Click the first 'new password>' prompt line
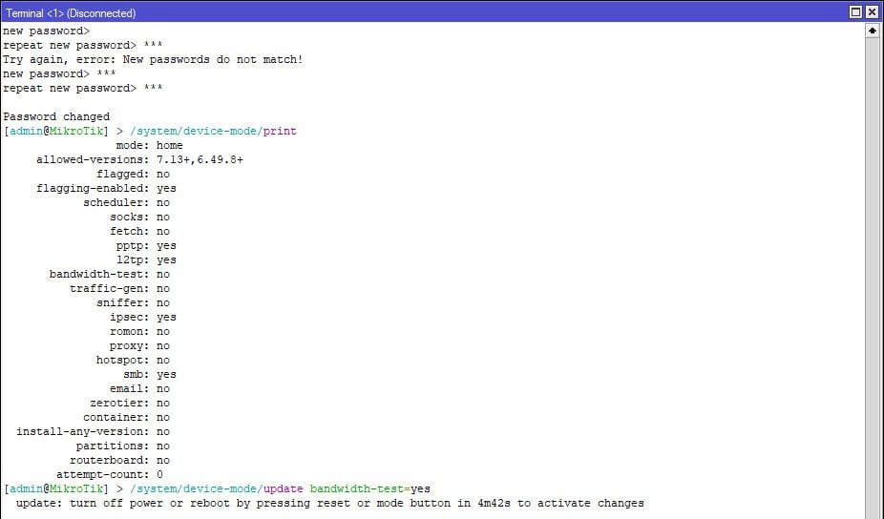 click(x=46, y=31)
